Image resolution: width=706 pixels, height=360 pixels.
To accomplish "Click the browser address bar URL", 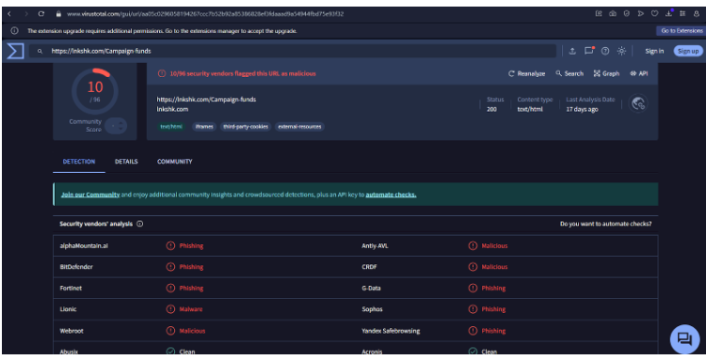I will coord(205,14).
